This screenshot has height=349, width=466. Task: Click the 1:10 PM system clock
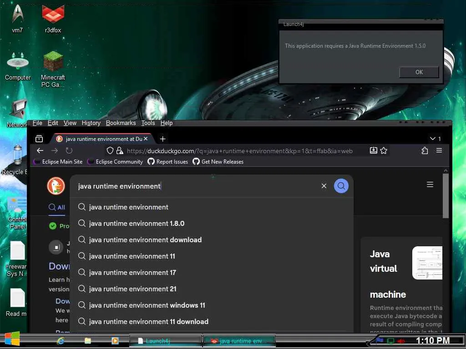click(432, 340)
